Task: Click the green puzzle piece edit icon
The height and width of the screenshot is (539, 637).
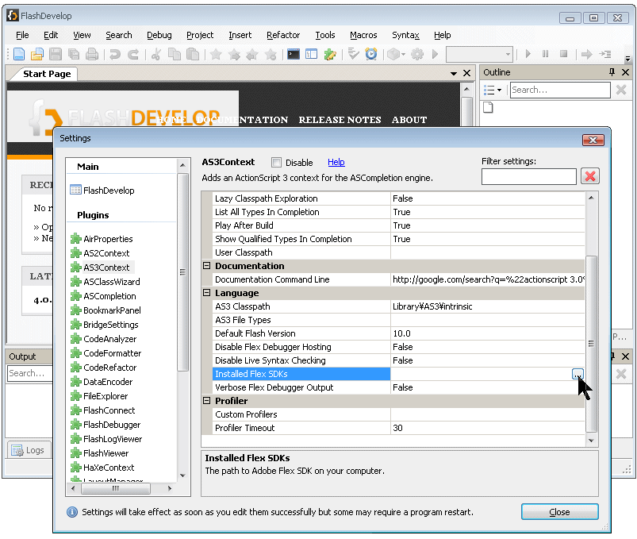Action: pos(330,54)
